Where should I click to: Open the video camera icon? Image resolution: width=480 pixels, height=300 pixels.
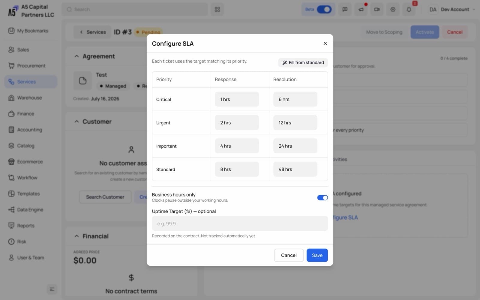[x=377, y=9]
